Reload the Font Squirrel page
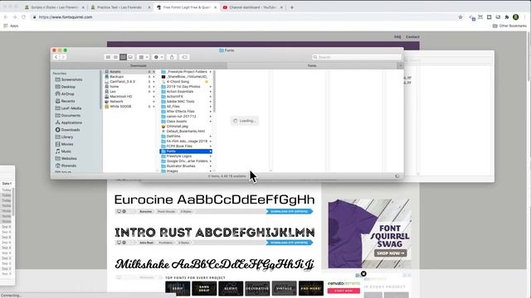531x298 pixels. 23,17
